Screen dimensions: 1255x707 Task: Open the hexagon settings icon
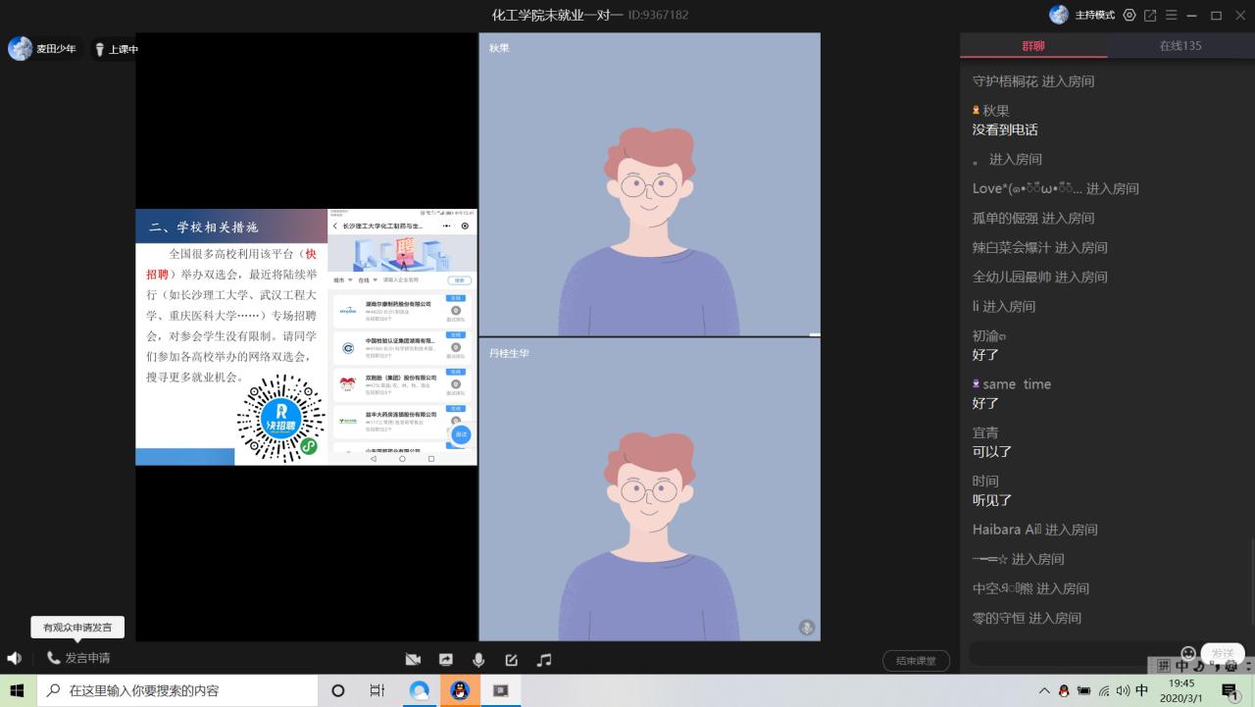pos(1129,15)
